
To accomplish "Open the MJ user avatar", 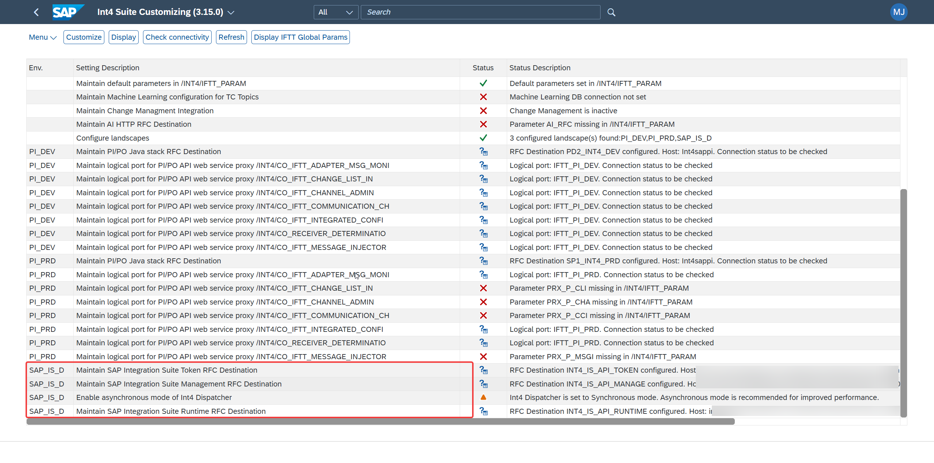I will [x=899, y=12].
